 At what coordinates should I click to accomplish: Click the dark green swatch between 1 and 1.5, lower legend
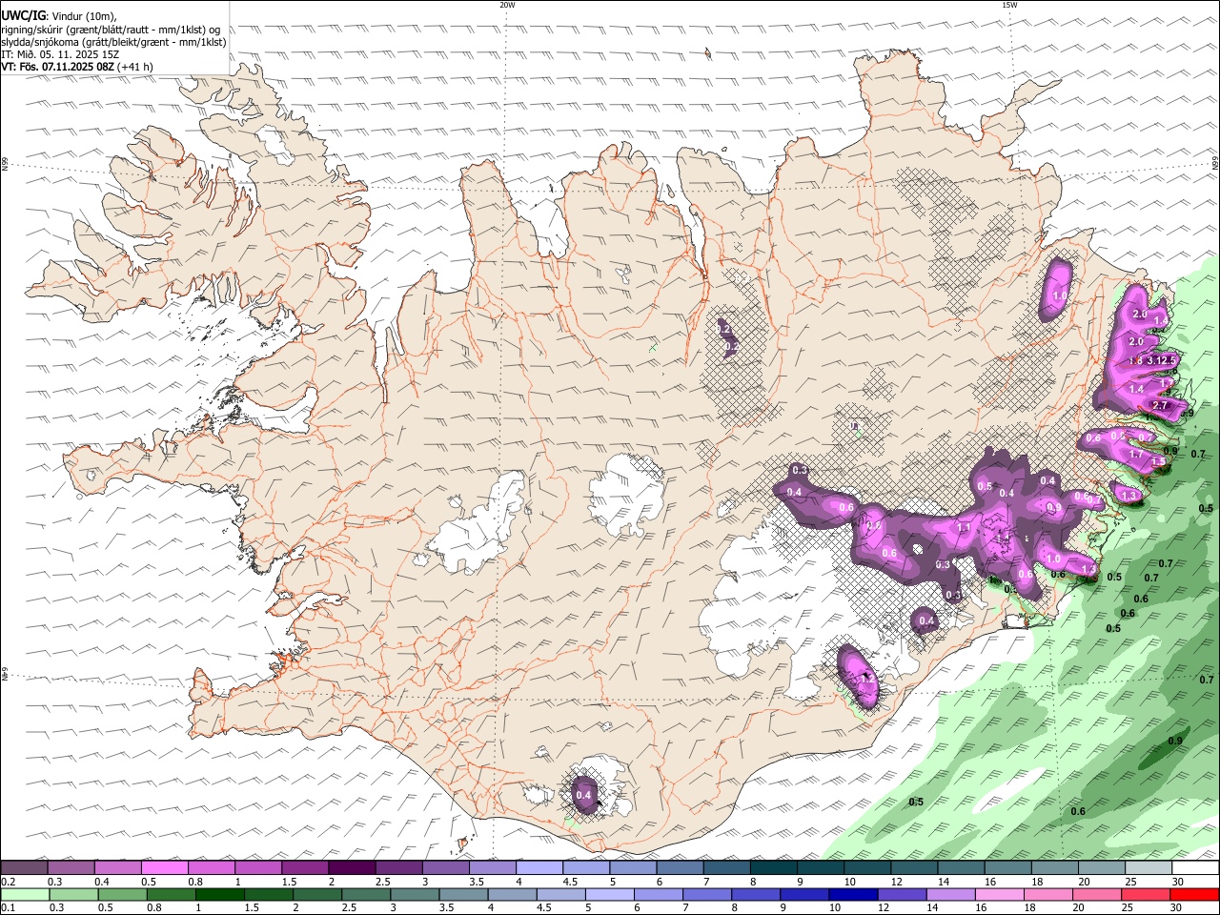[220, 894]
